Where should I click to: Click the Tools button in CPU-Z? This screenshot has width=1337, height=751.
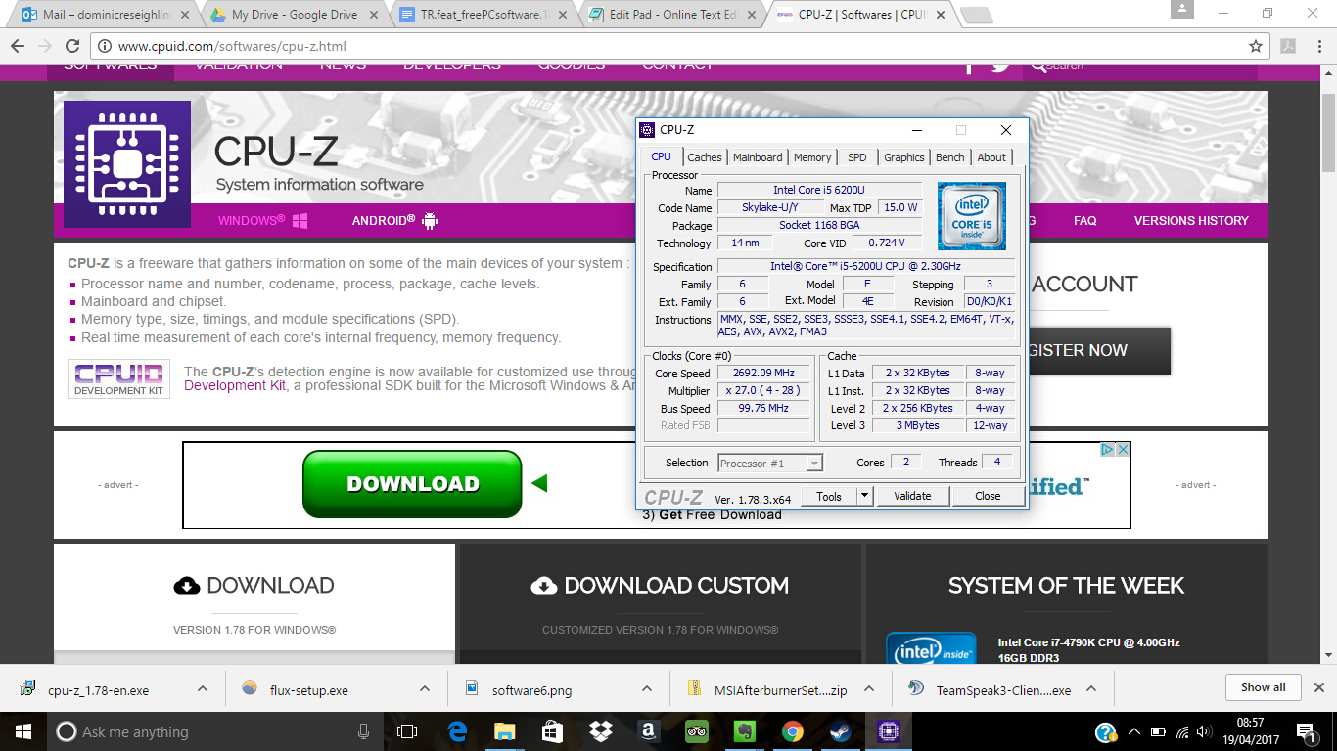(x=829, y=496)
